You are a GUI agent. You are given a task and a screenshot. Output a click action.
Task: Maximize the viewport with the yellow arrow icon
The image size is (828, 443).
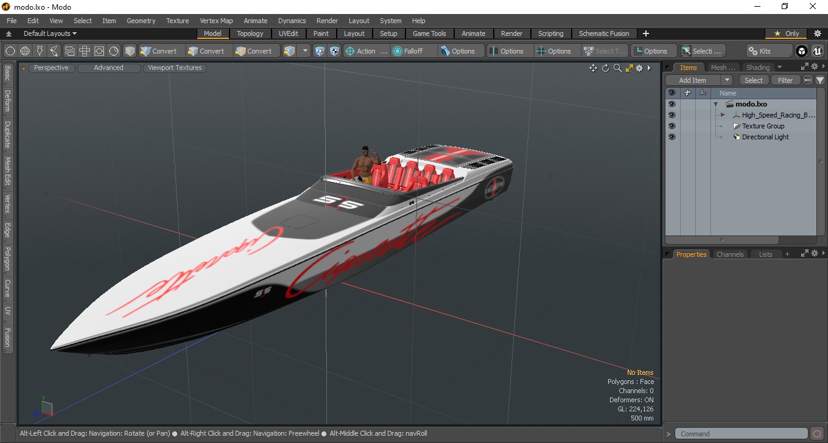630,68
